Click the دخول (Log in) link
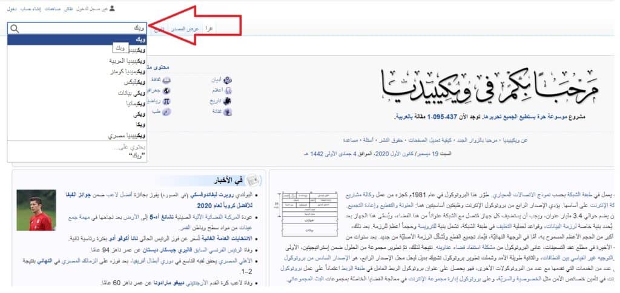Viewport: 620px width, 293px height. pyautogui.click(x=11, y=8)
